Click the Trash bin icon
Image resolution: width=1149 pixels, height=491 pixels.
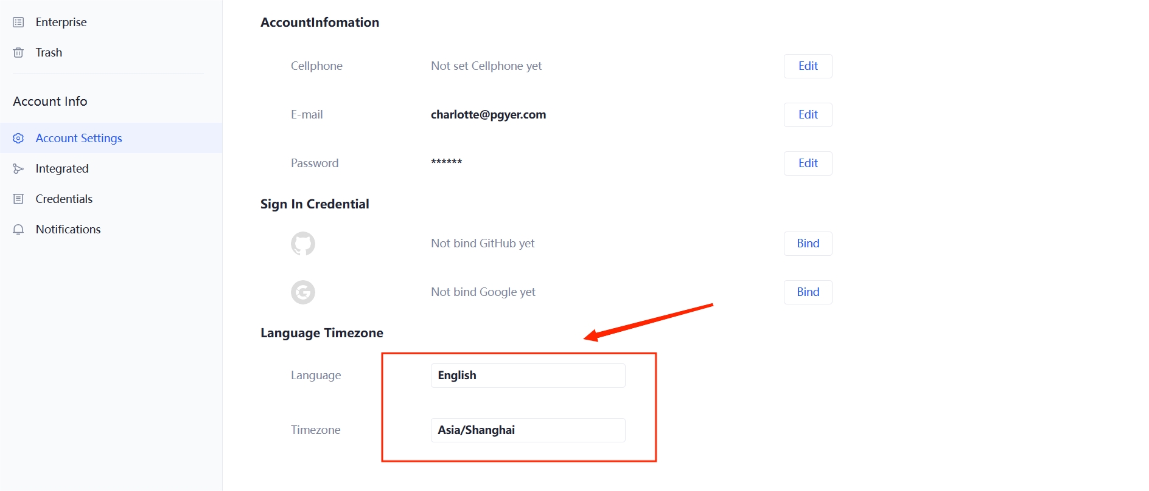click(18, 53)
